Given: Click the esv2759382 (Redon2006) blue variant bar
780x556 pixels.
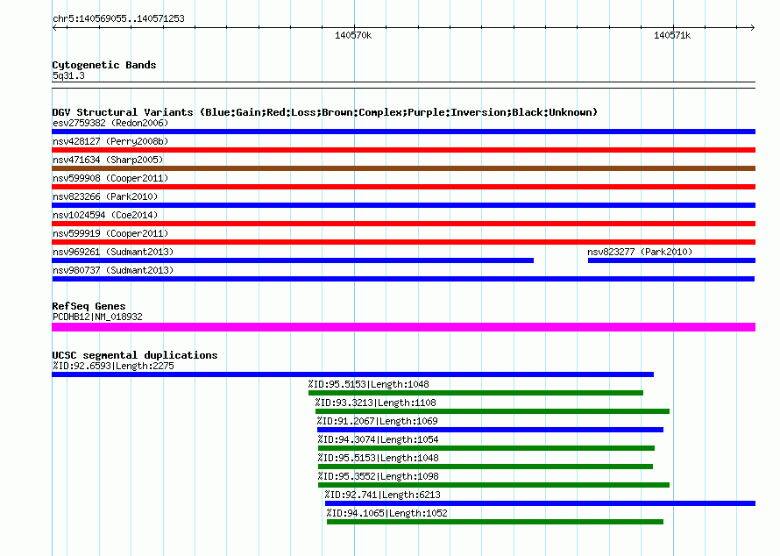Looking at the screenshot, I should [x=403, y=132].
